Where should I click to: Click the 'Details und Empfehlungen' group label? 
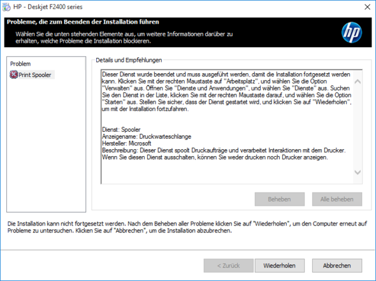[x=129, y=60]
